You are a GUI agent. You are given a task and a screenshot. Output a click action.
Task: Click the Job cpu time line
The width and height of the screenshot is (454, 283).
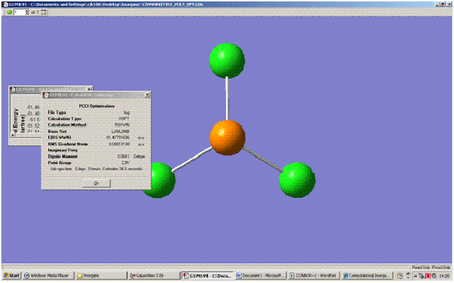(x=96, y=168)
